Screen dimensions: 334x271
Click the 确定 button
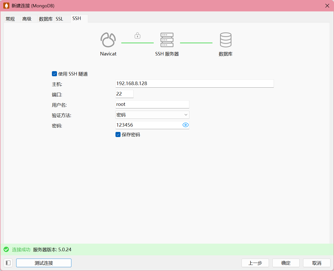click(286, 263)
